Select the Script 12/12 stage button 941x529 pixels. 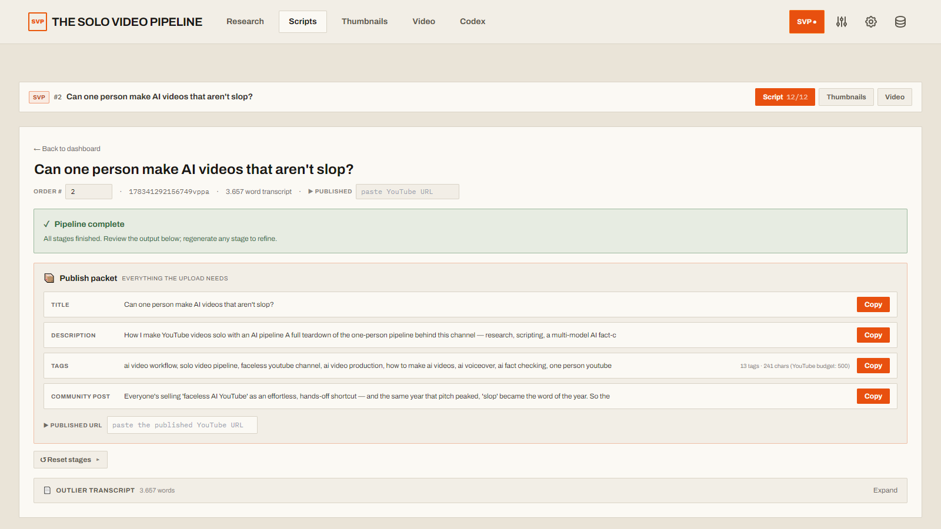pyautogui.click(x=785, y=97)
